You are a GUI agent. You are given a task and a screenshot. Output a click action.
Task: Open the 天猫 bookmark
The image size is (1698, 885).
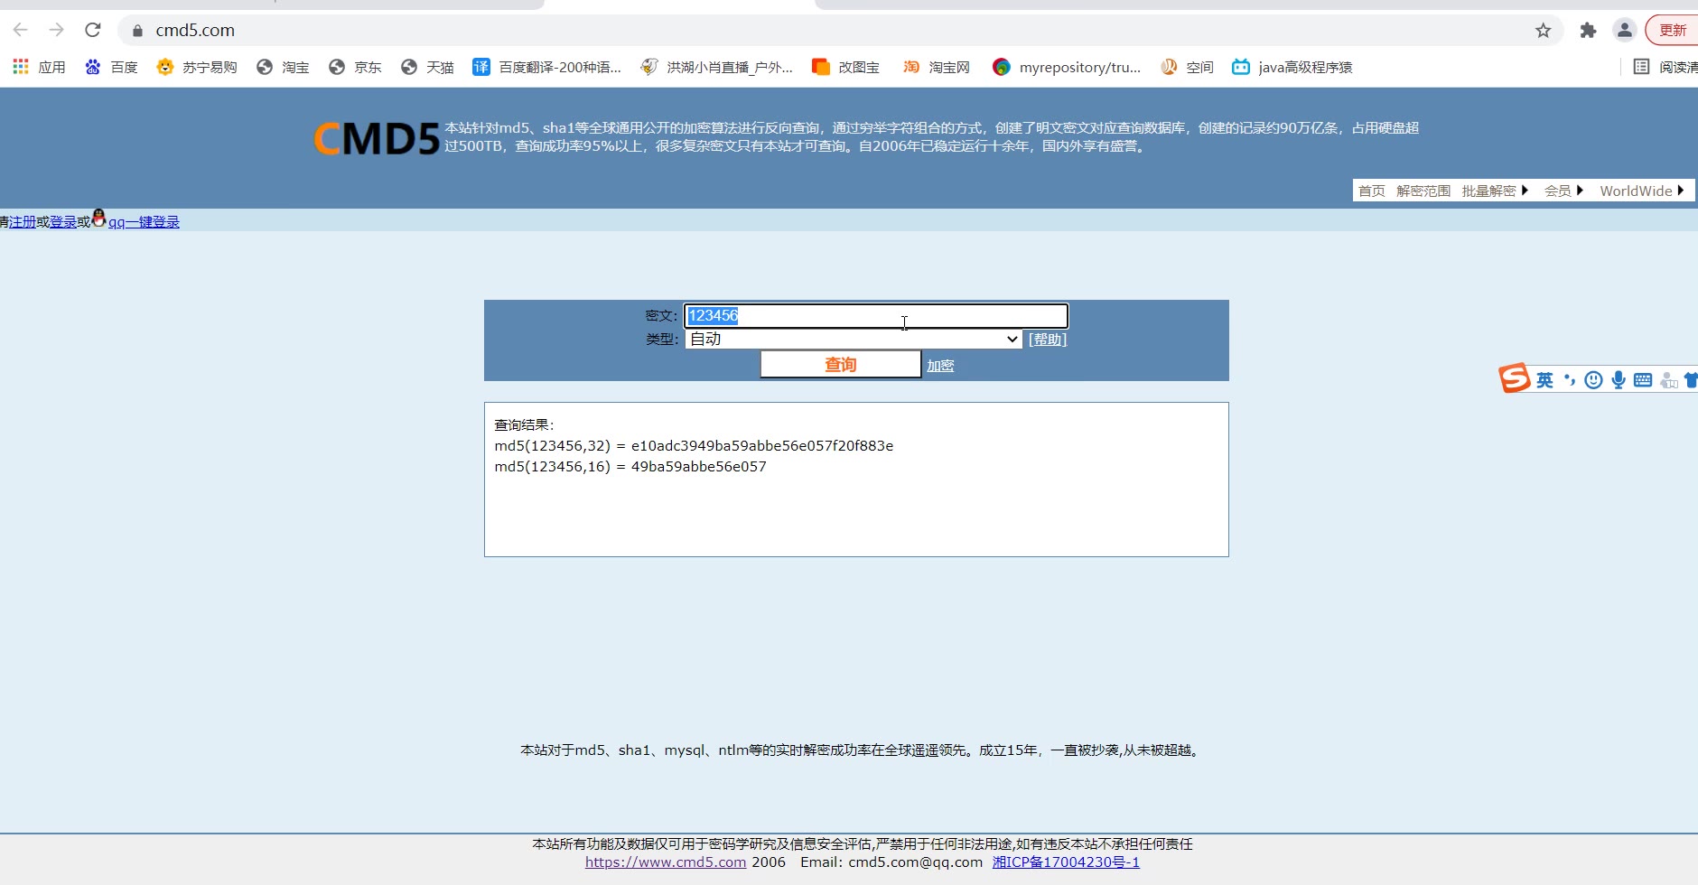coord(427,67)
